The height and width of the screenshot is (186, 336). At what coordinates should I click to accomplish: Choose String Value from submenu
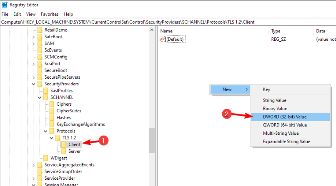291,100
